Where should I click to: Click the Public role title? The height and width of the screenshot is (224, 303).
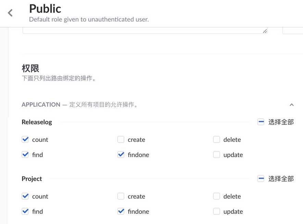[45, 9]
